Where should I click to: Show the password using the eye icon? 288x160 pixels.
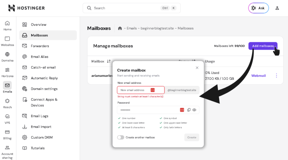pyautogui.click(x=194, y=110)
